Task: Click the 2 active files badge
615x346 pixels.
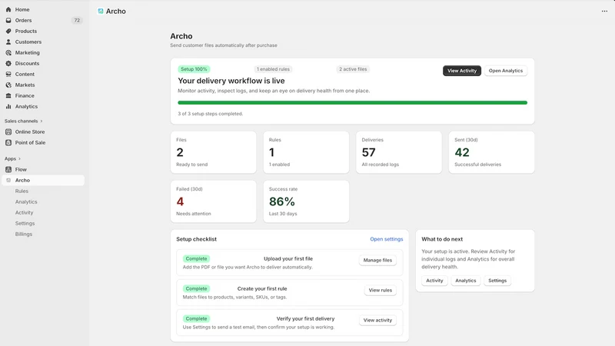Action: (353, 69)
